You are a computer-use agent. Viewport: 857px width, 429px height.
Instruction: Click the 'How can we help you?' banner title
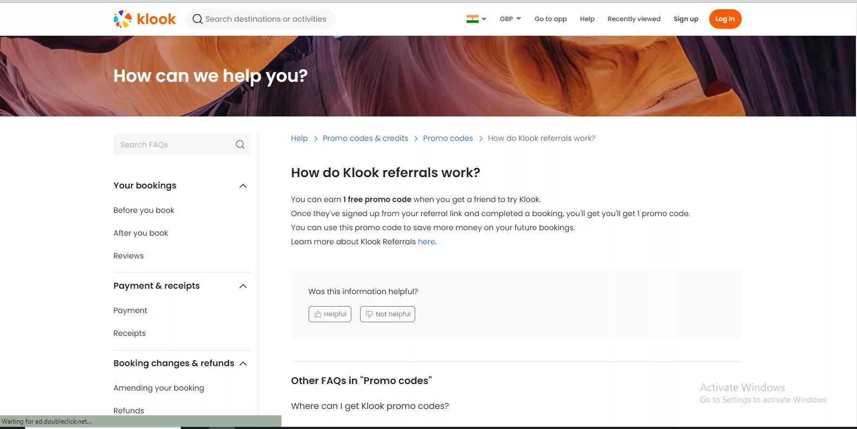click(211, 76)
